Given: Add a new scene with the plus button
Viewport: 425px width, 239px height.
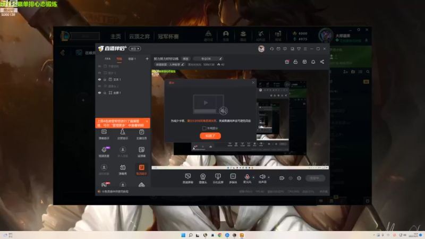Looking at the screenshot, I should pos(147,59).
